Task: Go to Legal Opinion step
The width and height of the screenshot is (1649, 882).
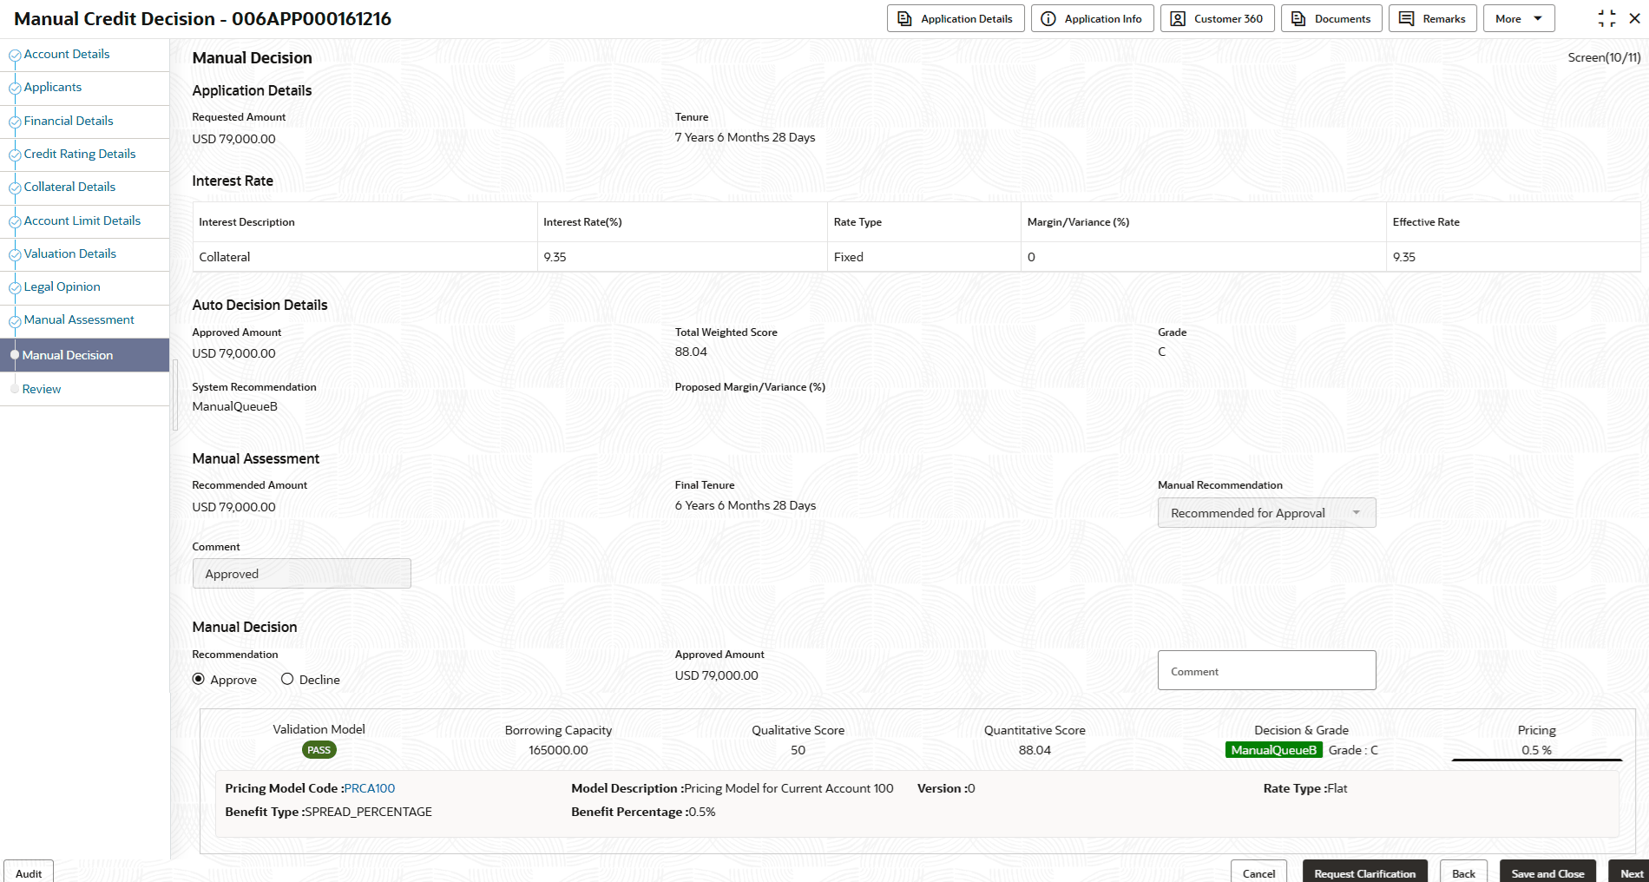Action: [x=62, y=286]
